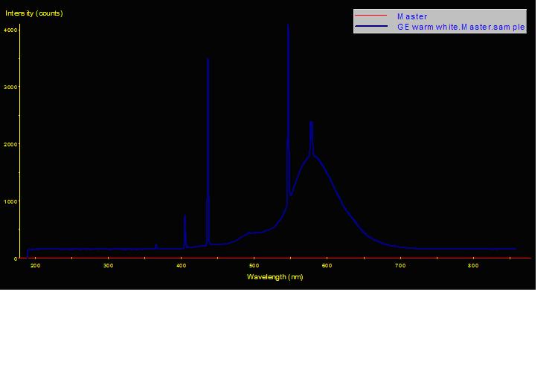Click the 2000 tick label on intensity axis
This screenshot has width=558, height=384.
click(x=10, y=144)
